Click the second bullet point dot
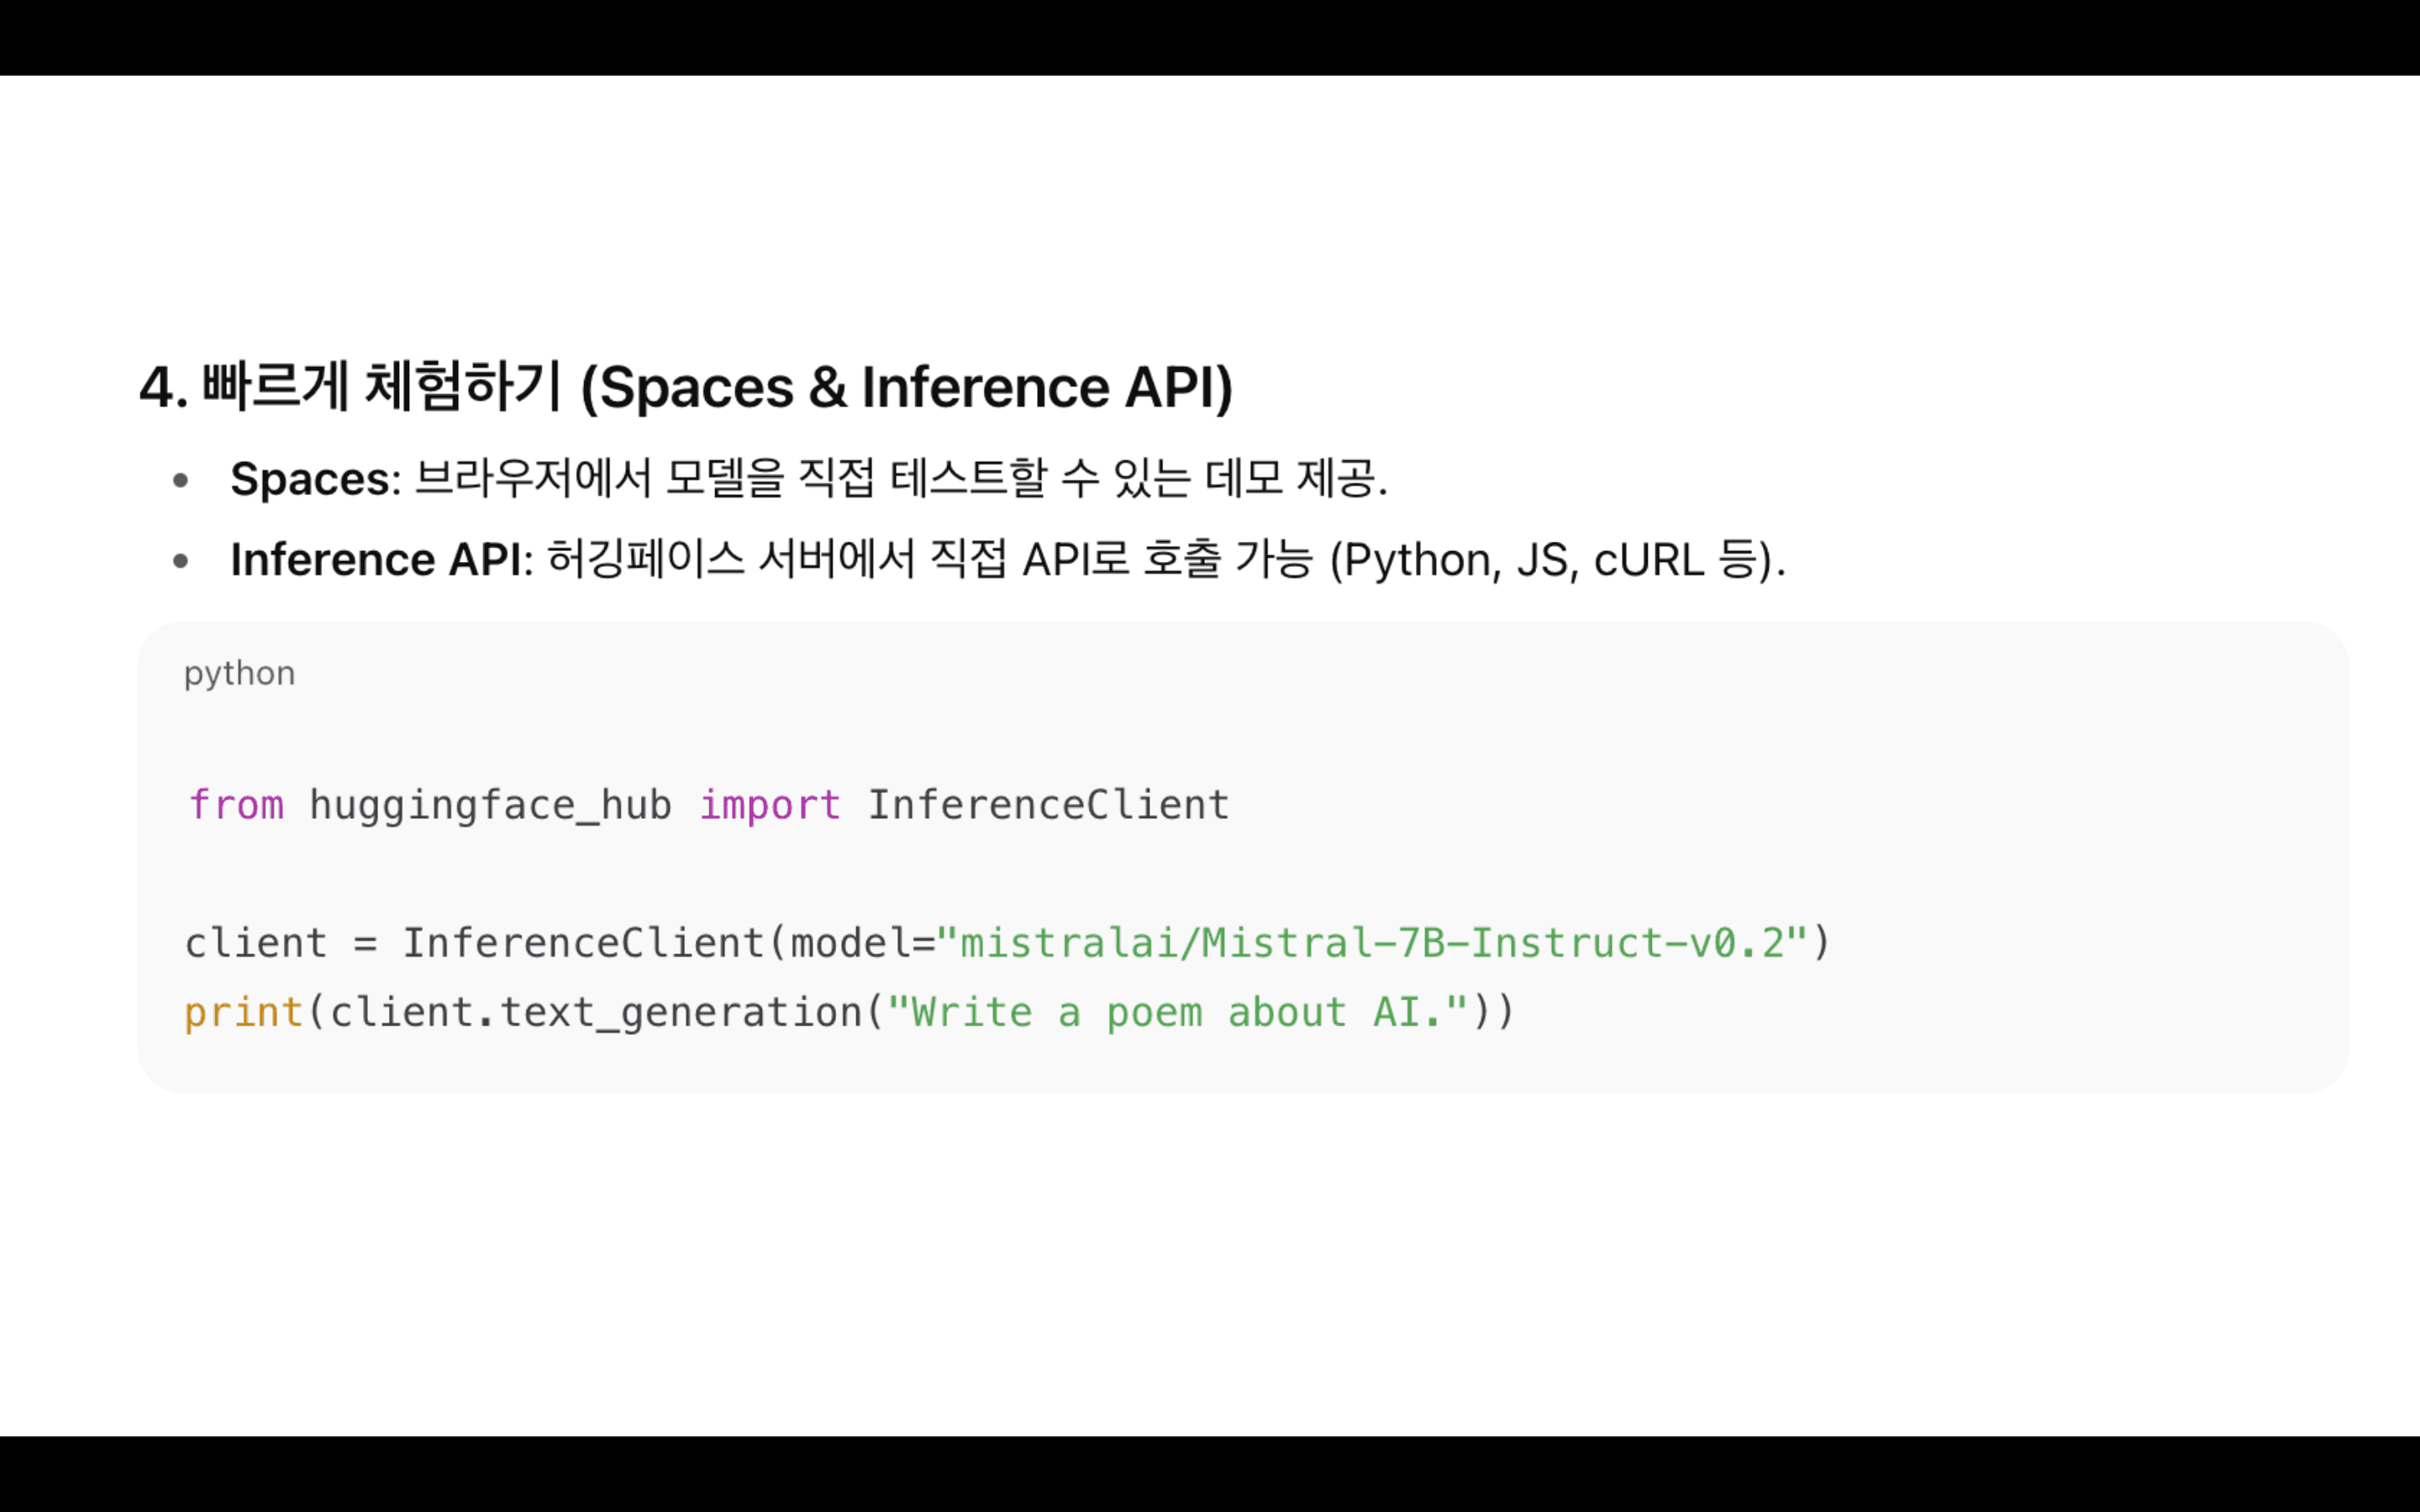This screenshot has height=1512, width=2420. tap(181, 560)
